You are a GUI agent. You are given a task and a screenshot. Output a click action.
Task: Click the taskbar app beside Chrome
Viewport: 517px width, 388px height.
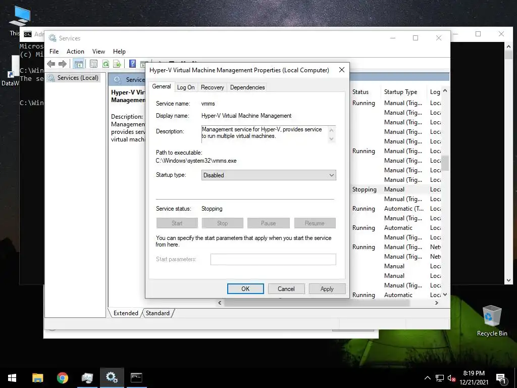tap(87, 378)
